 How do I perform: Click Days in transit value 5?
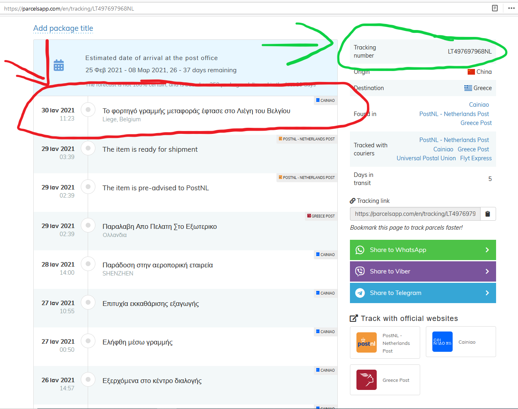[490, 179]
